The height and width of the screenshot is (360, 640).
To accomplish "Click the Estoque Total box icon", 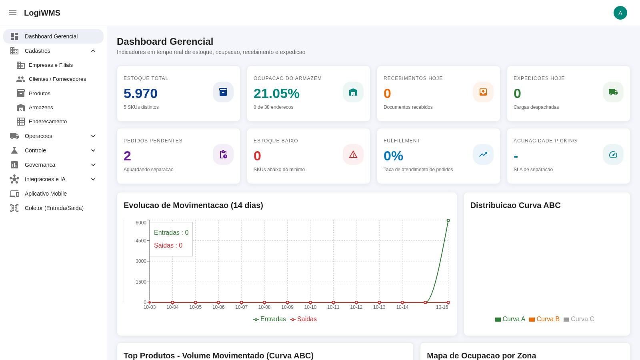I will (x=223, y=92).
